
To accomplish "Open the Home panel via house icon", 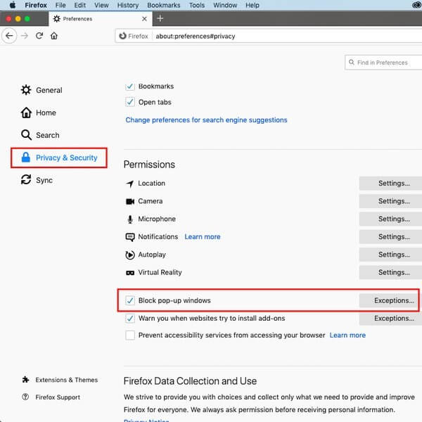I will coord(26,113).
